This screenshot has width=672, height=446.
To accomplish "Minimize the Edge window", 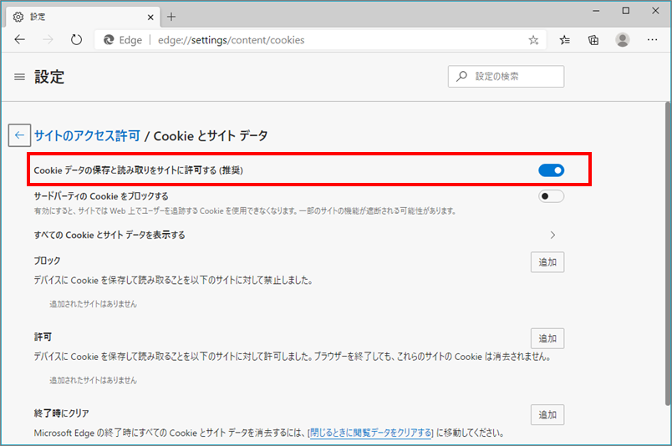I will (x=596, y=11).
